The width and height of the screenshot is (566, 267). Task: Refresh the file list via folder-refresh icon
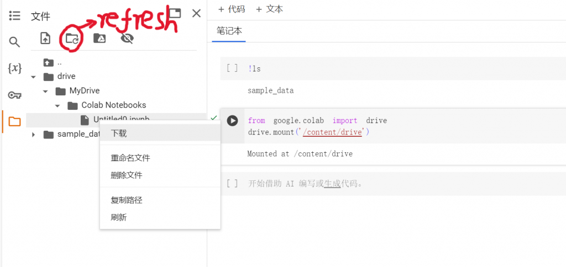click(x=72, y=39)
